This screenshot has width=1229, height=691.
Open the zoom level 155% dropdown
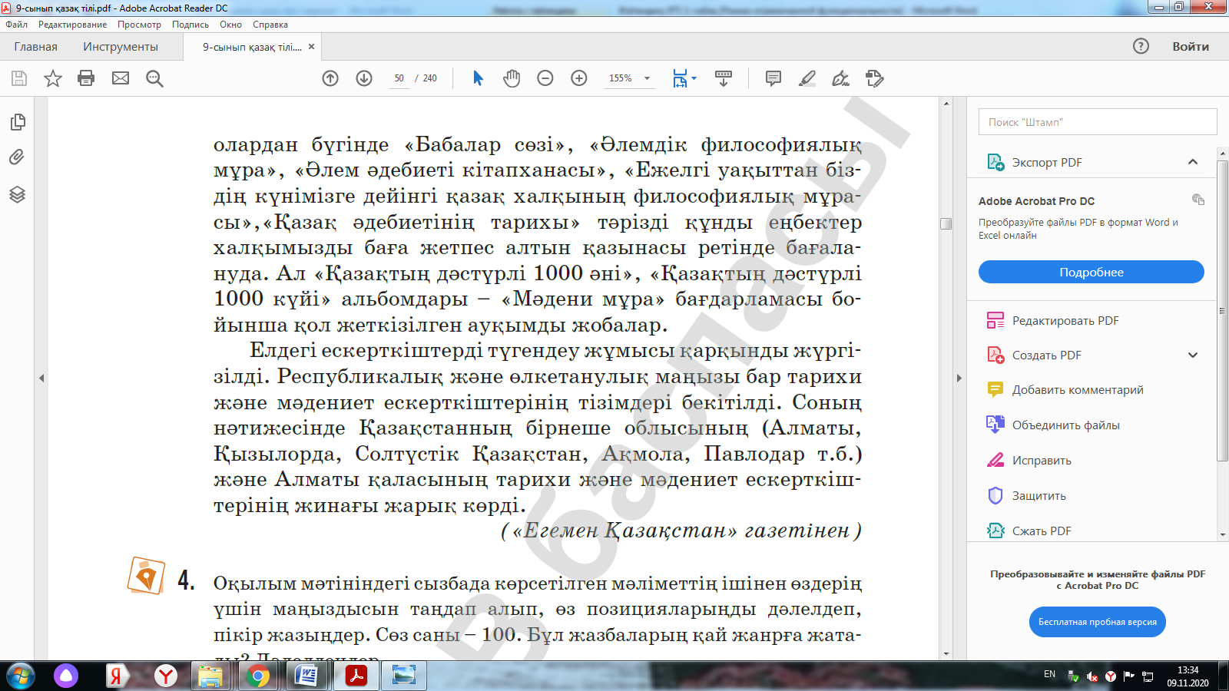647,78
